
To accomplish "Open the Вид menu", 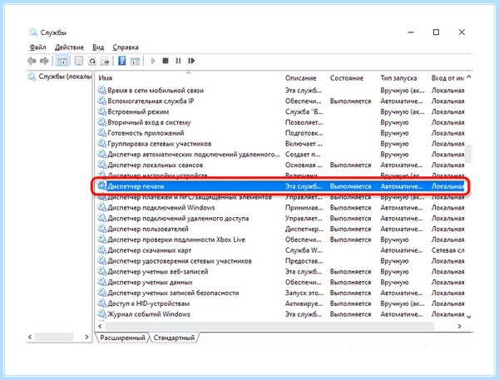I will click(98, 47).
